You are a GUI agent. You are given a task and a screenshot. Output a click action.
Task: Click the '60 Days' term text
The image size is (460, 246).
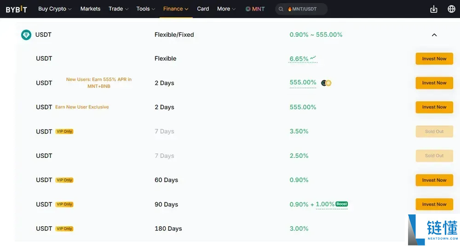click(167, 180)
